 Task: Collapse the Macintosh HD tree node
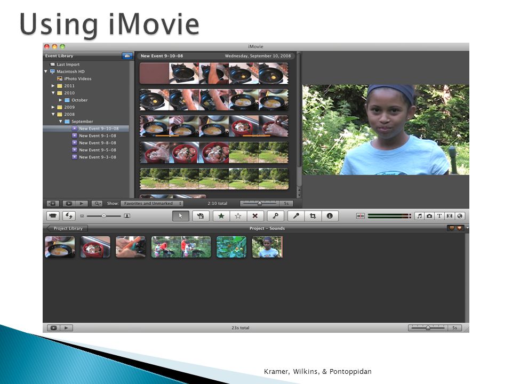tap(46, 71)
